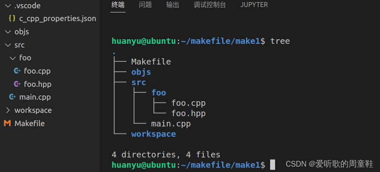Collapse the objs folder chevron

(x=8, y=32)
